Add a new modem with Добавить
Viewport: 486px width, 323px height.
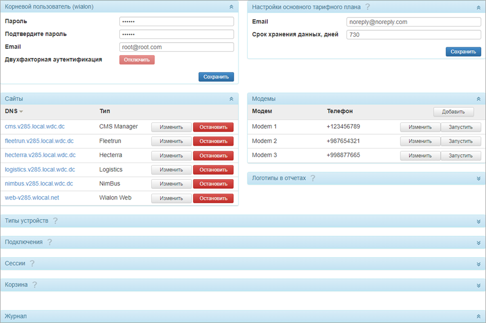pos(453,112)
